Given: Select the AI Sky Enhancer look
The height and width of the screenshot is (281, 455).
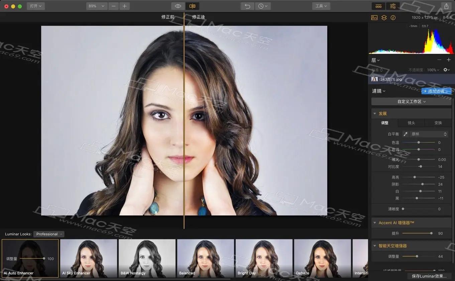Looking at the screenshot, I should pos(89,258).
